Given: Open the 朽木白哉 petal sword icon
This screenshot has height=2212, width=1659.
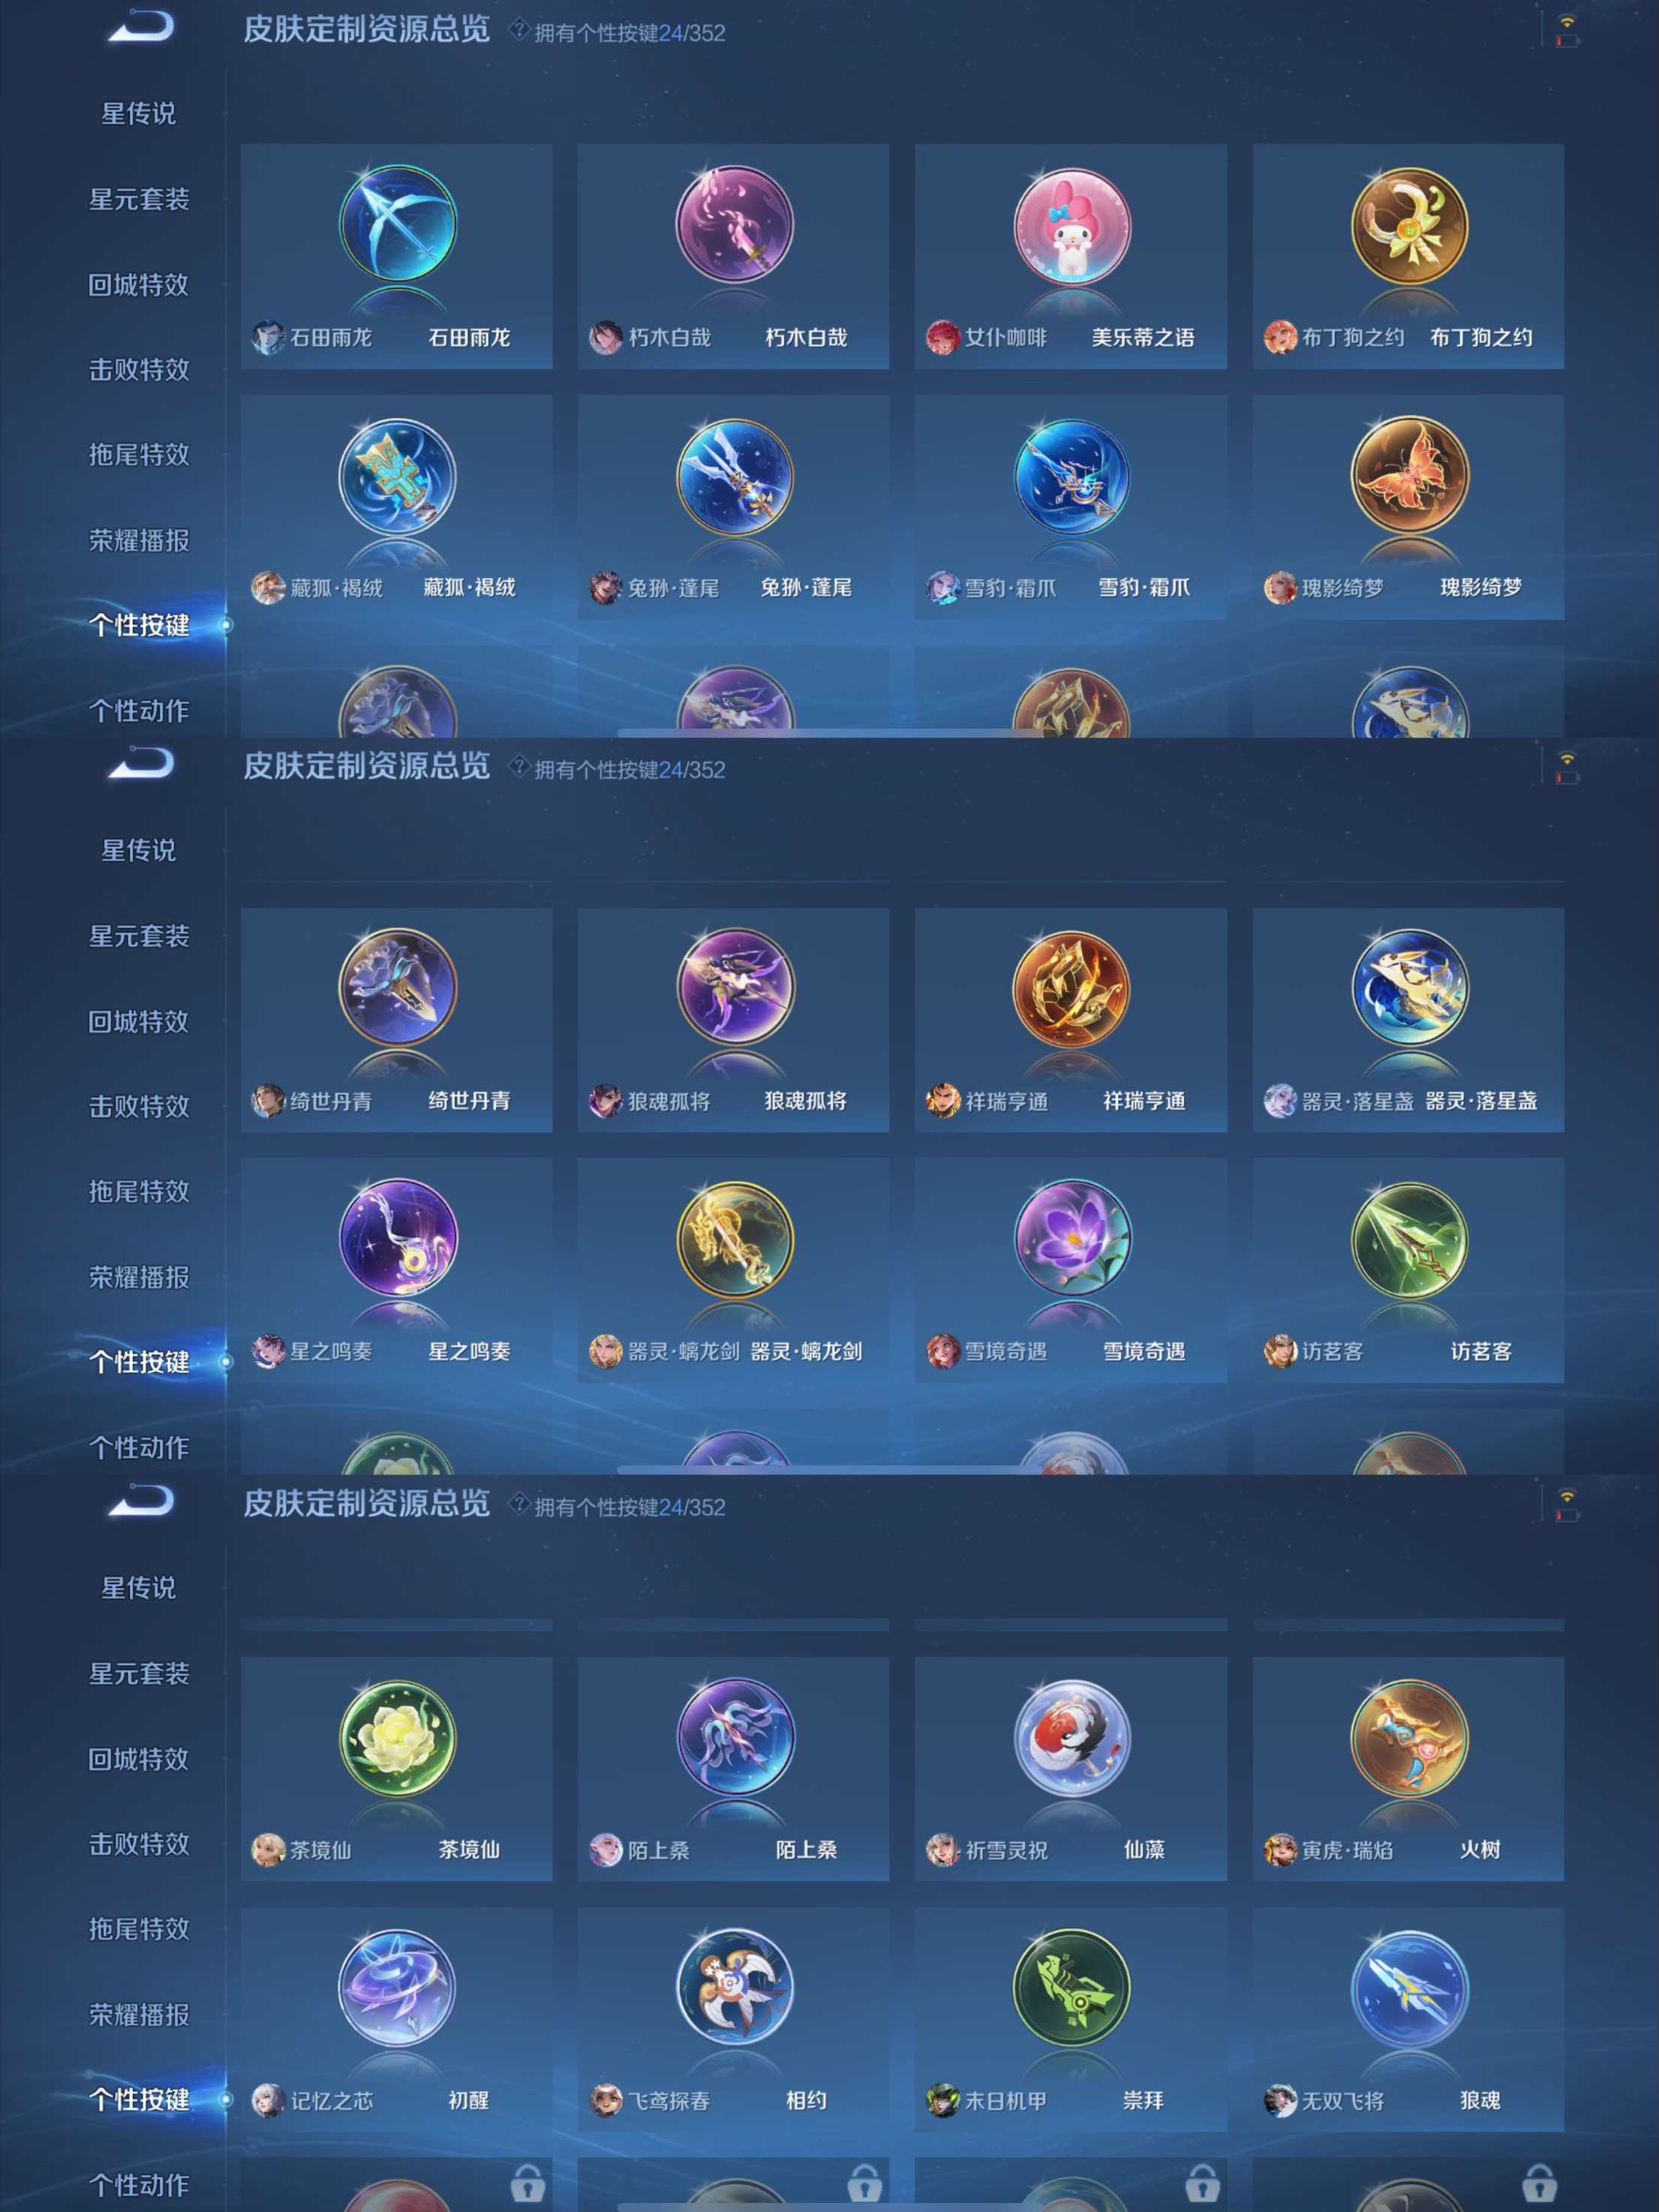Looking at the screenshot, I should pyautogui.click(x=735, y=224).
